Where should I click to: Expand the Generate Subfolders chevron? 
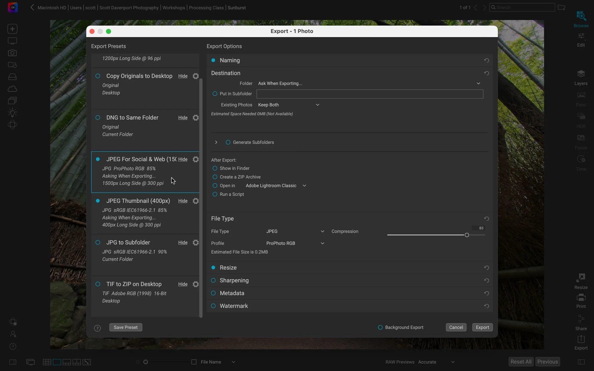click(x=216, y=142)
